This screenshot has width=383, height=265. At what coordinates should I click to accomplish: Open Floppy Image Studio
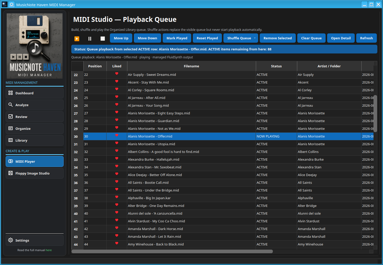[34, 173]
